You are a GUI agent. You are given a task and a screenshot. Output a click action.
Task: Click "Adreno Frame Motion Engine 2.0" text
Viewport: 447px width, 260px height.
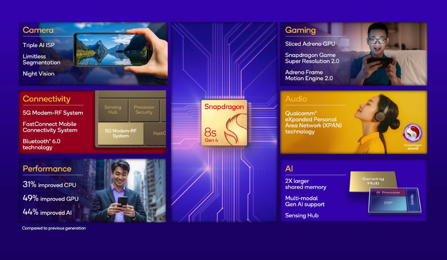pyautogui.click(x=309, y=75)
